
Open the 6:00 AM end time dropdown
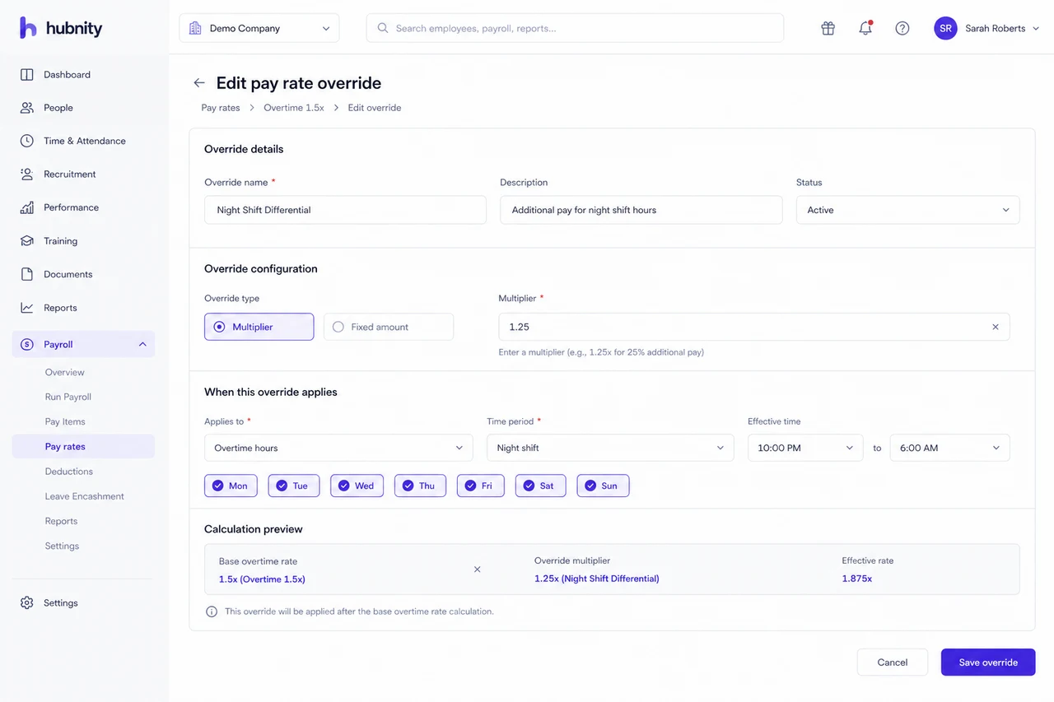[949, 448]
